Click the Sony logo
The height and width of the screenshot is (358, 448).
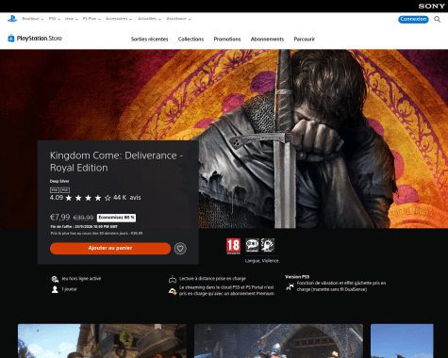point(431,6)
